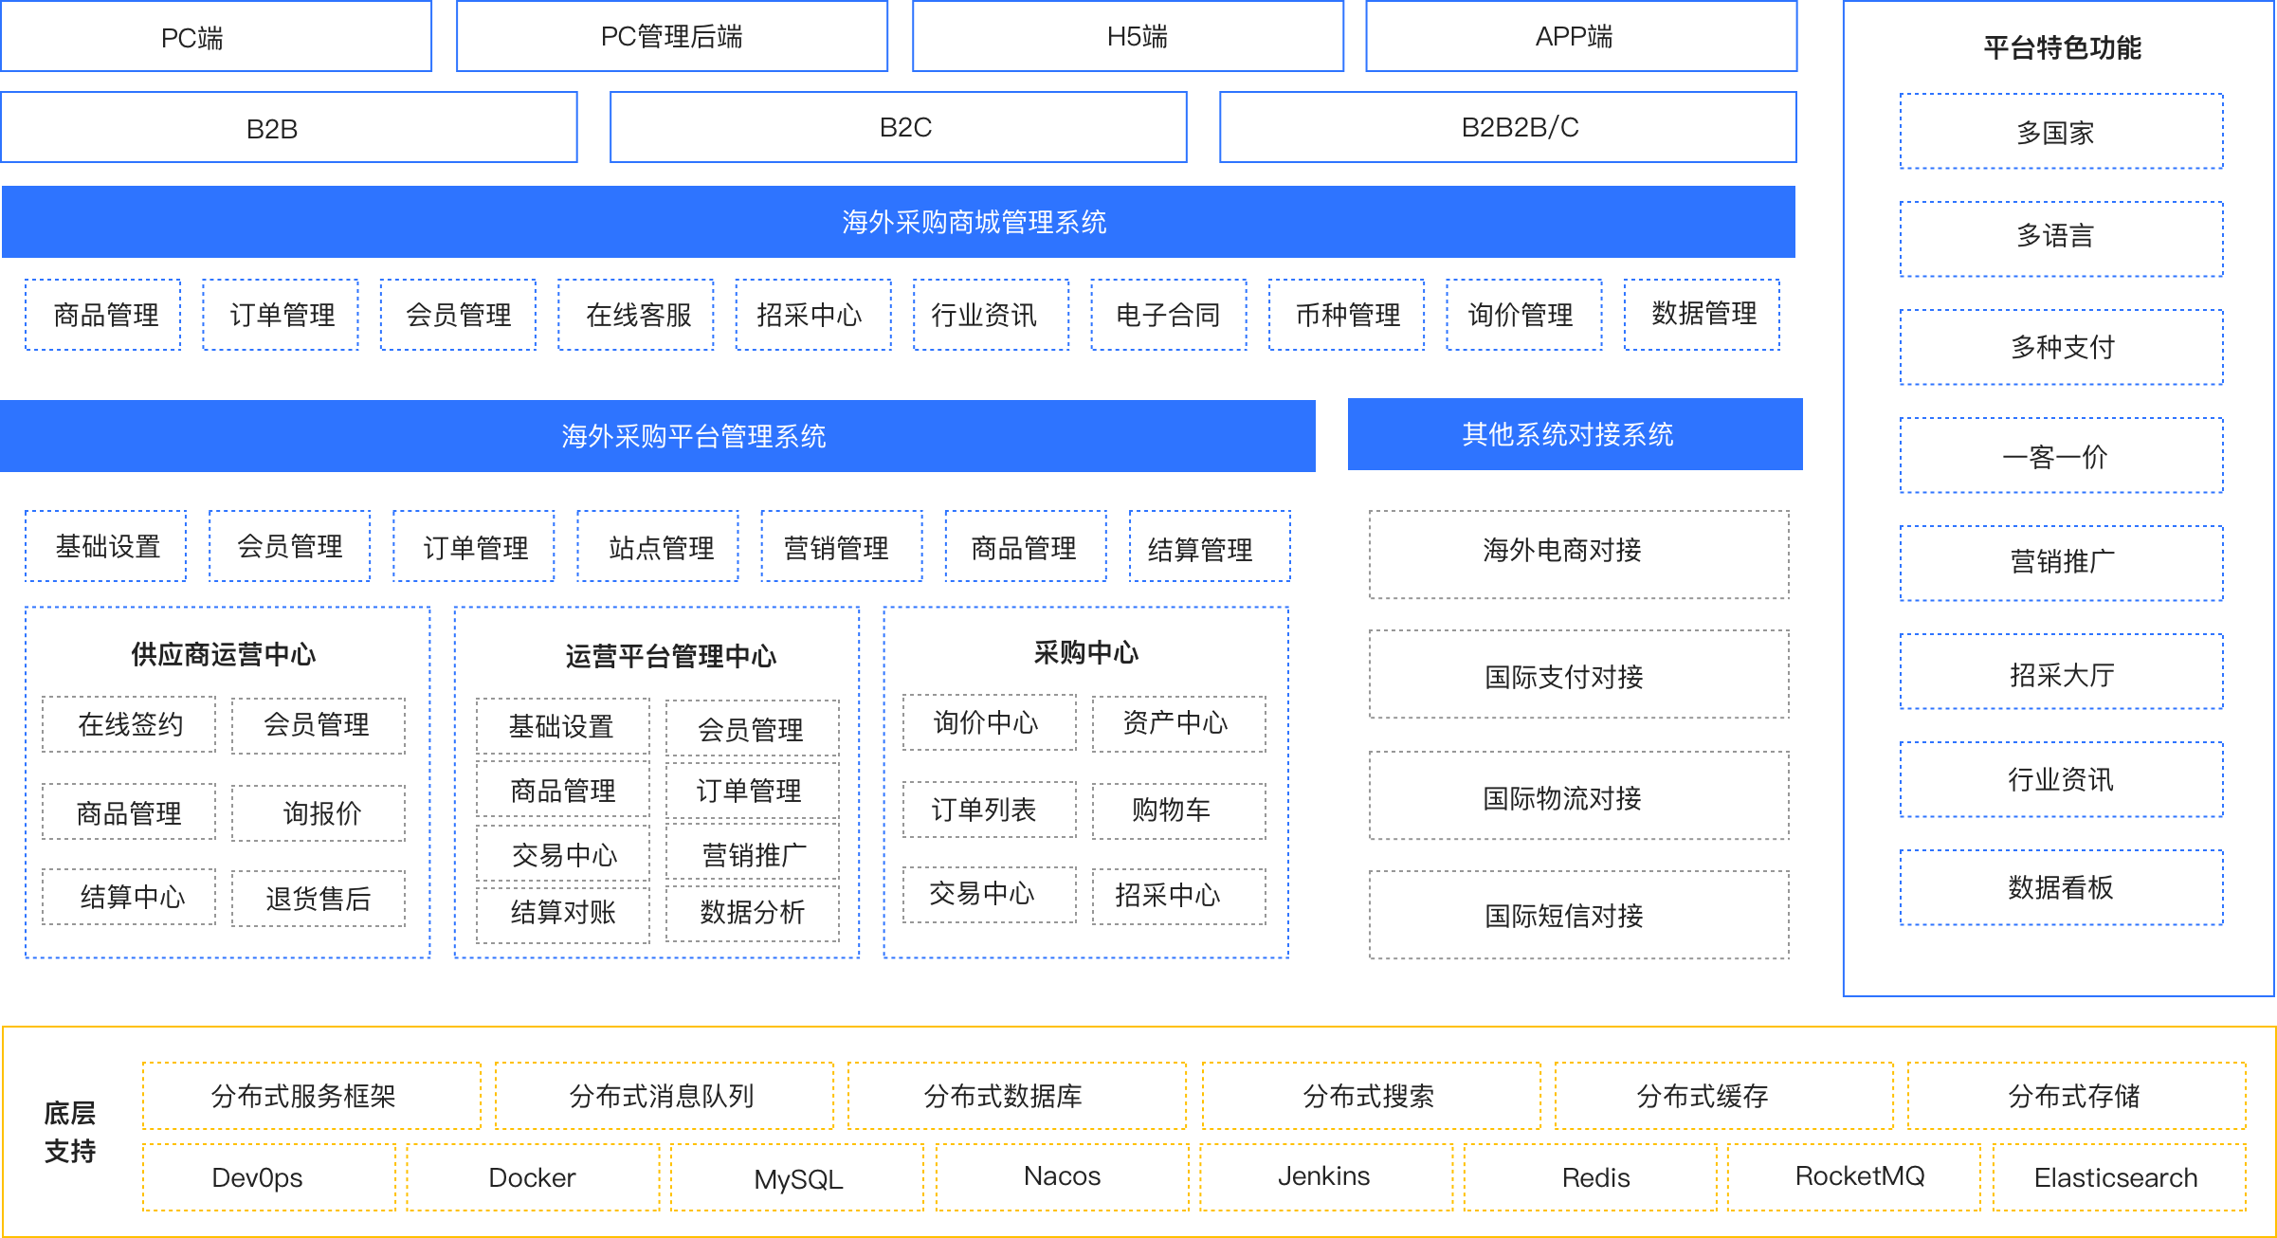Select 国际物流对接 item
The height and width of the screenshot is (1238, 2277).
coord(1578,796)
